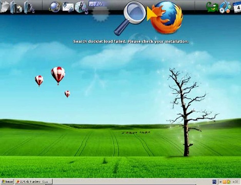Open the envelope mail icon

(68, 7)
